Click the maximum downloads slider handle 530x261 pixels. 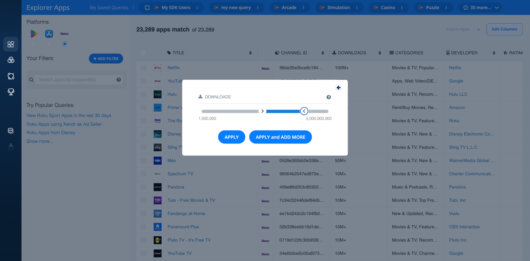tap(304, 111)
